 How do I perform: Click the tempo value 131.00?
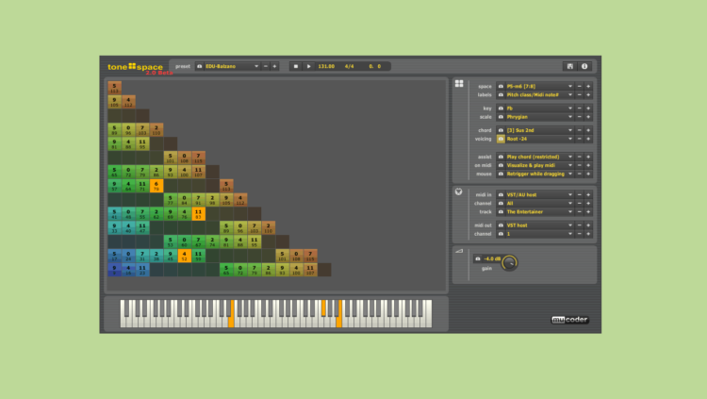pos(326,66)
